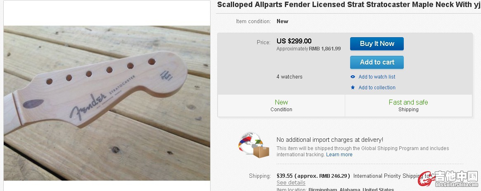Open the Add to collection link

[x=377, y=88]
